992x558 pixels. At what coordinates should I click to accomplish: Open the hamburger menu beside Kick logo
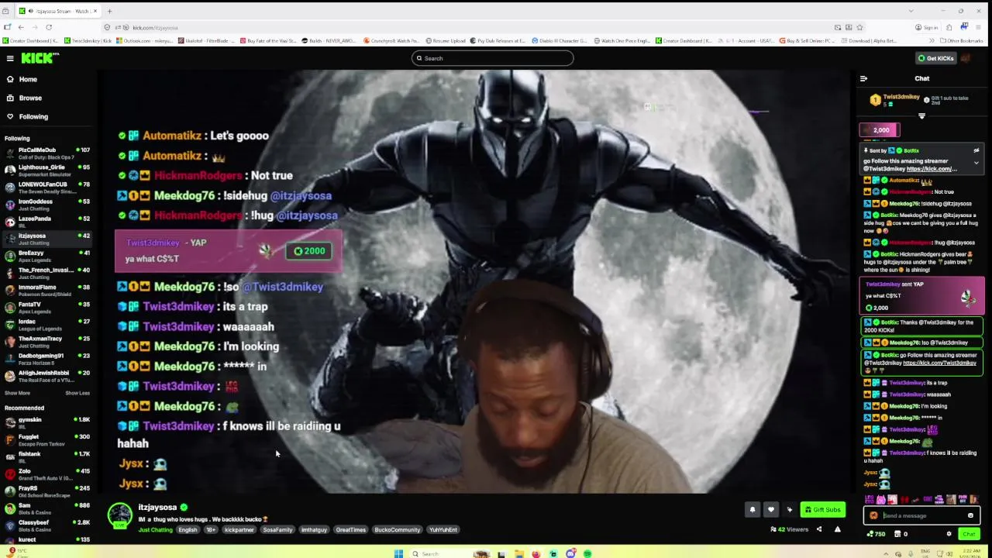click(x=10, y=58)
